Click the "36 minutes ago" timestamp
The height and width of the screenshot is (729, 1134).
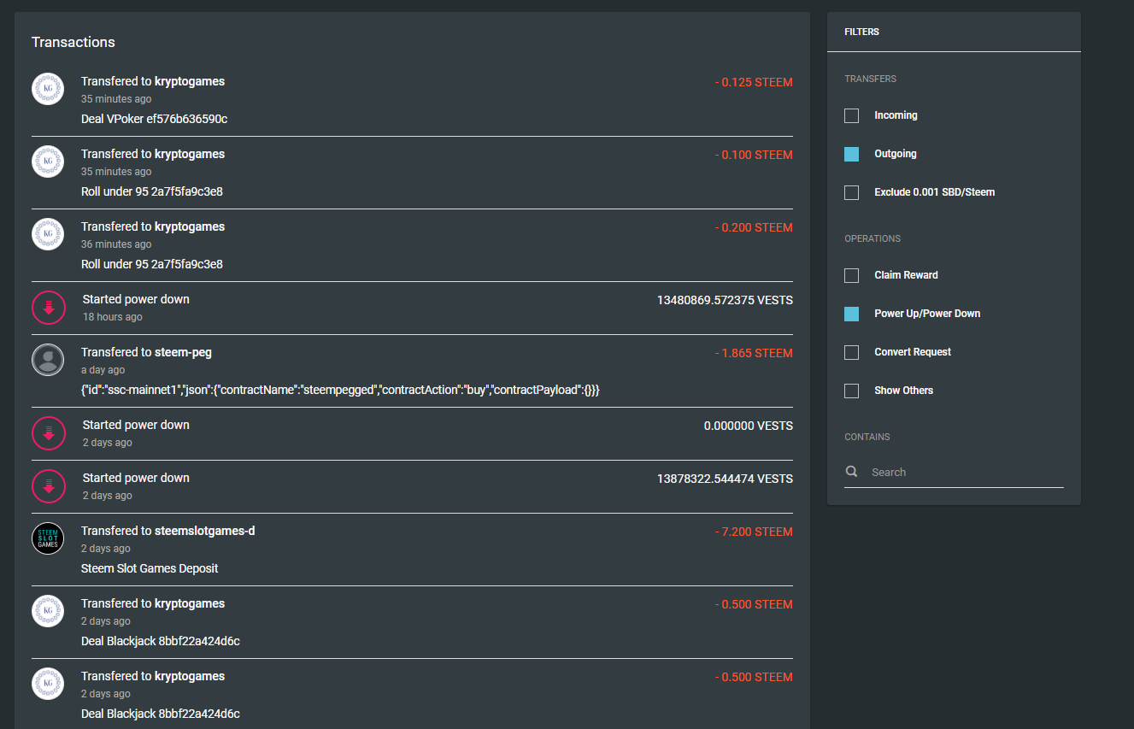[x=116, y=244]
